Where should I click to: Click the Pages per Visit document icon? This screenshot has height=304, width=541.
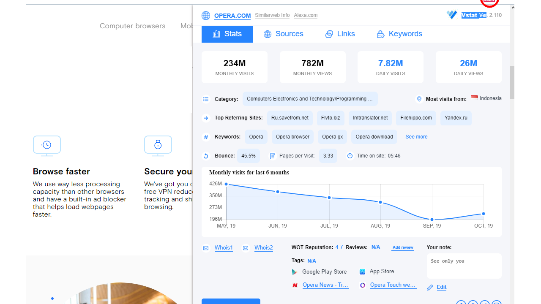(273, 156)
